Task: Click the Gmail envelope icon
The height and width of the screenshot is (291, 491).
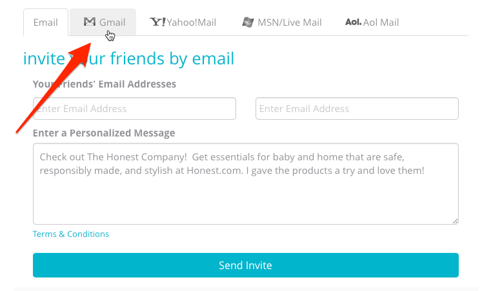Action: coord(90,21)
